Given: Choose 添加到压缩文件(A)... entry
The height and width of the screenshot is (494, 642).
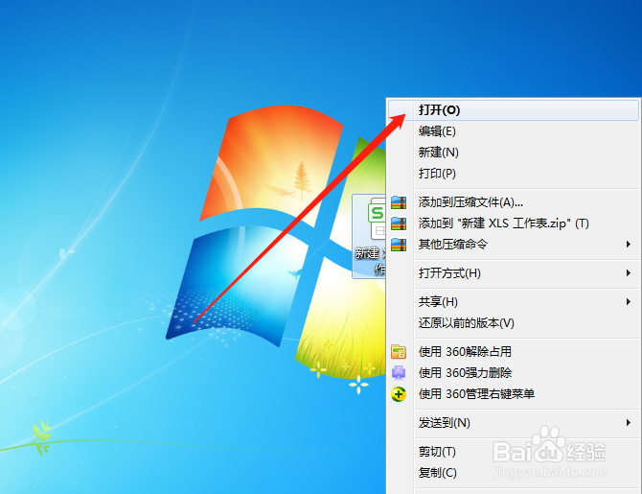Looking at the screenshot, I should pos(513,202).
